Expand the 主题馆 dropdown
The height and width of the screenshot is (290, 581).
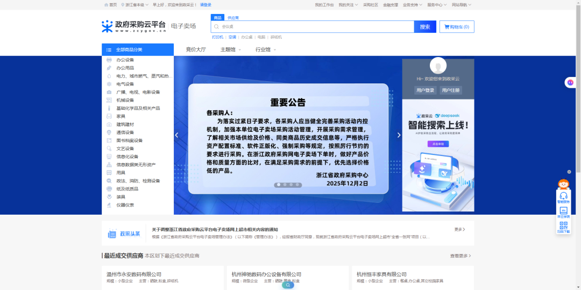pos(230,49)
